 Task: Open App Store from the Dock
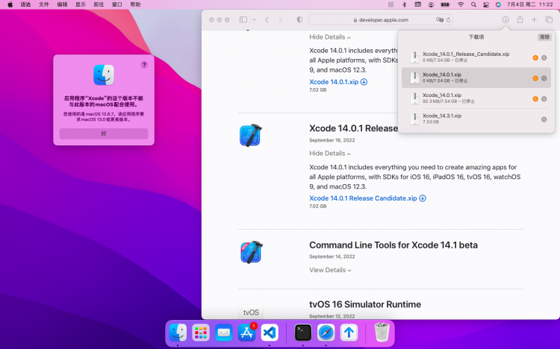pos(246,333)
